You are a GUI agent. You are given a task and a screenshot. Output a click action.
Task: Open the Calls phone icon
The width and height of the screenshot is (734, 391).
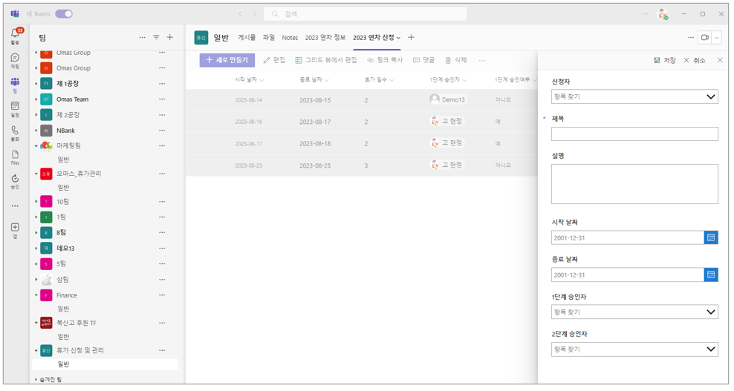pos(15,130)
